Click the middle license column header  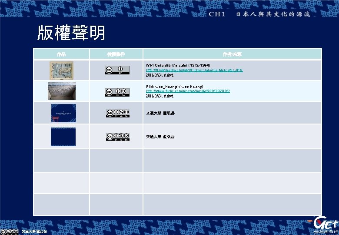pyautogui.click(x=116, y=54)
